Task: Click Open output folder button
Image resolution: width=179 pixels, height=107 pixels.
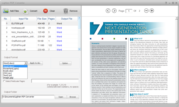Action: (61, 97)
